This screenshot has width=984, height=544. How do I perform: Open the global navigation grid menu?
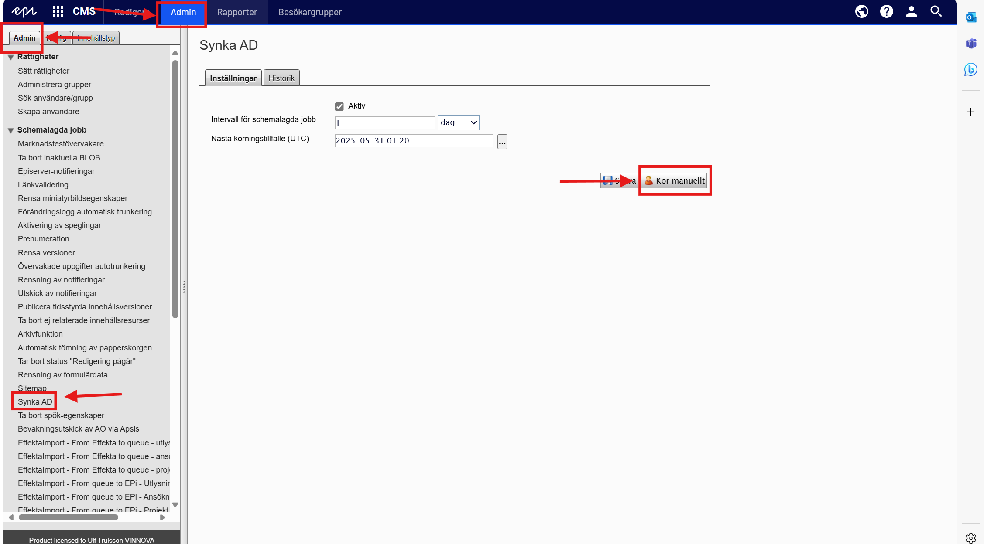point(58,12)
